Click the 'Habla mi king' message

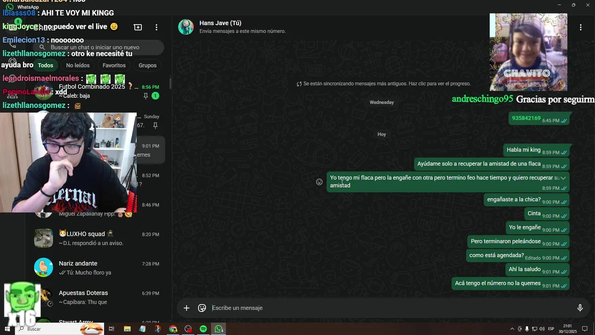click(x=536, y=150)
